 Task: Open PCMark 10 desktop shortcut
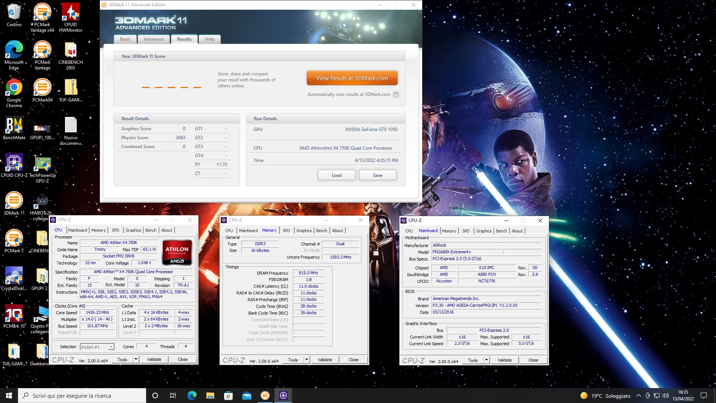(x=14, y=316)
